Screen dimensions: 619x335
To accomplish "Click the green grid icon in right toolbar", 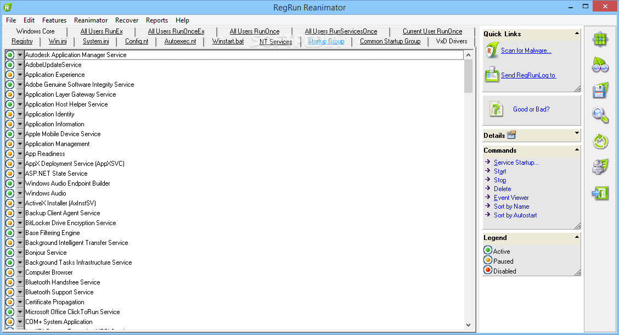I will [600, 40].
